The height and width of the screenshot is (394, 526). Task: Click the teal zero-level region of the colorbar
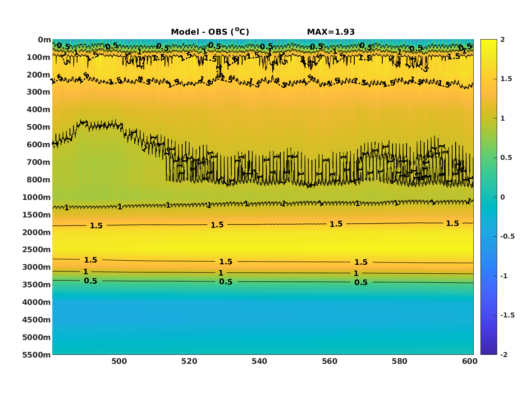pos(489,197)
